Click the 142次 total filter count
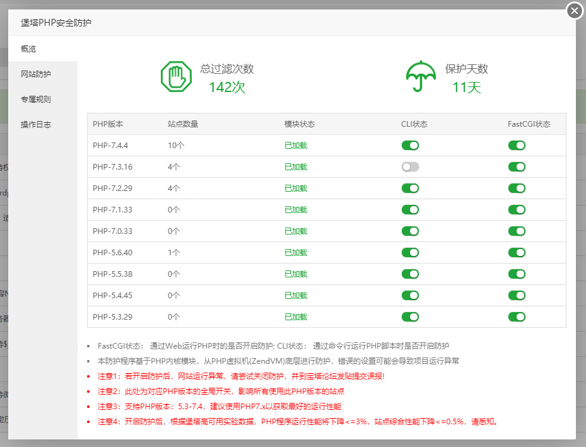 coord(227,88)
